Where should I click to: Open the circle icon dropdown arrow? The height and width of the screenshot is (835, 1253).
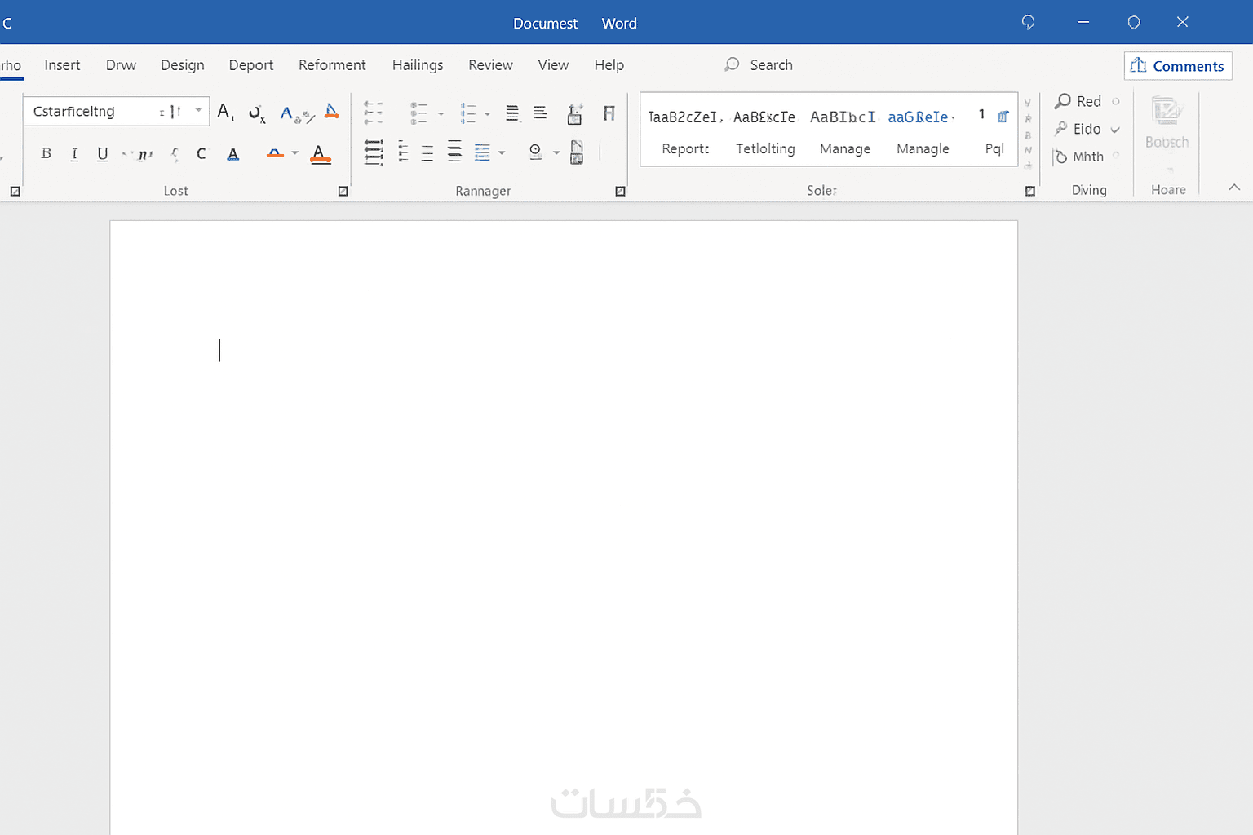pyautogui.click(x=556, y=152)
